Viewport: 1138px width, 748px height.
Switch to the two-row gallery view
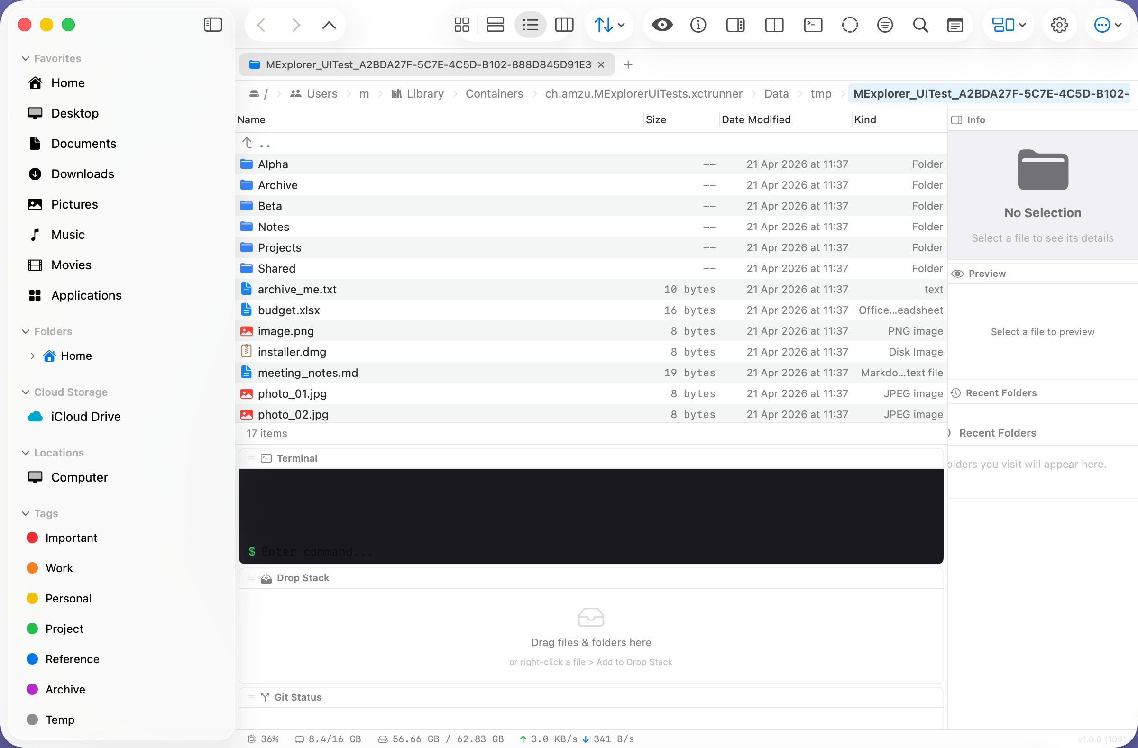click(x=496, y=25)
